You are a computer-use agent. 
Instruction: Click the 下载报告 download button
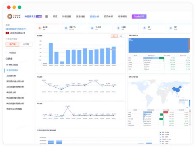[x=12, y=53]
